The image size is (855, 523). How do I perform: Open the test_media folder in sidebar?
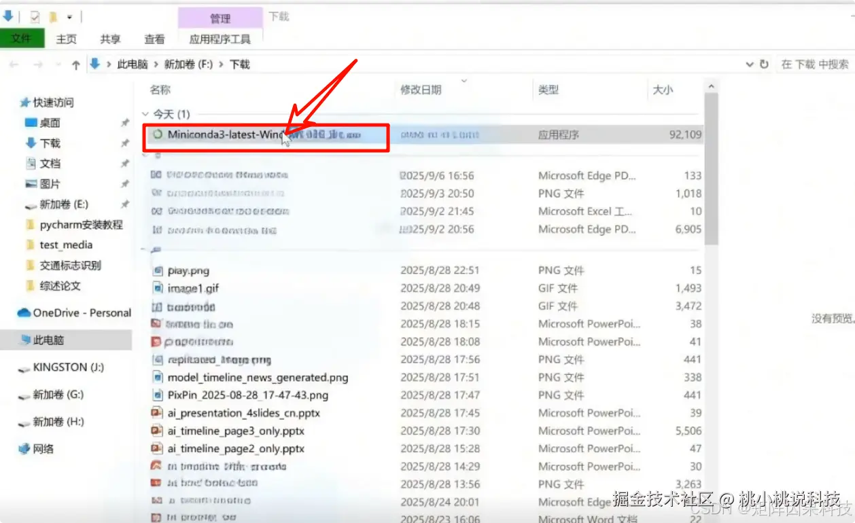66,245
